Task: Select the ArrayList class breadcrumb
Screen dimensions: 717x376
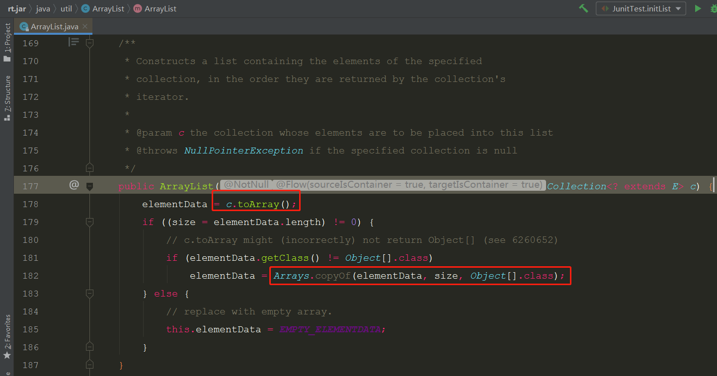Action: (x=103, y=8)
